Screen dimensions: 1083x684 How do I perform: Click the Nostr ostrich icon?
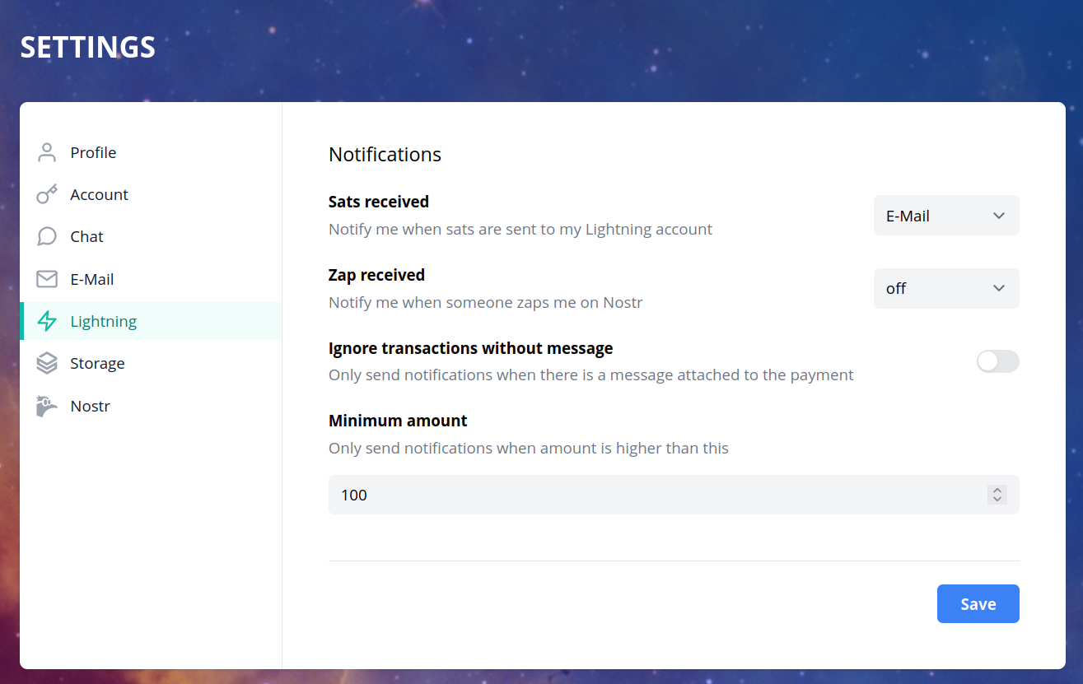(47, 406)
